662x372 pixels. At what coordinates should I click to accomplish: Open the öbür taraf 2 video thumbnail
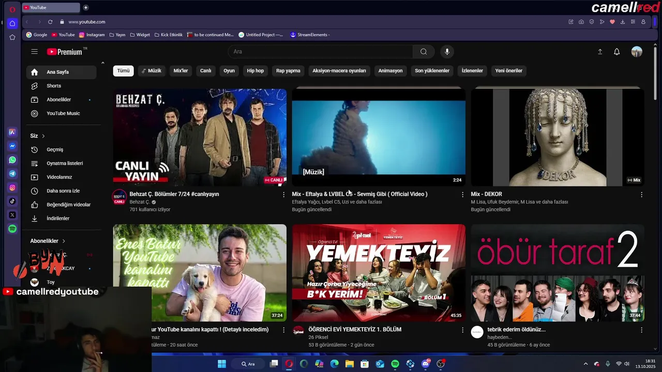(558, 273)
